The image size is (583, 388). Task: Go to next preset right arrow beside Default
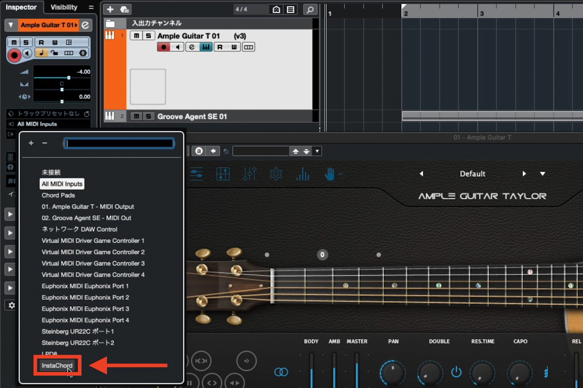tap(524, 174)
